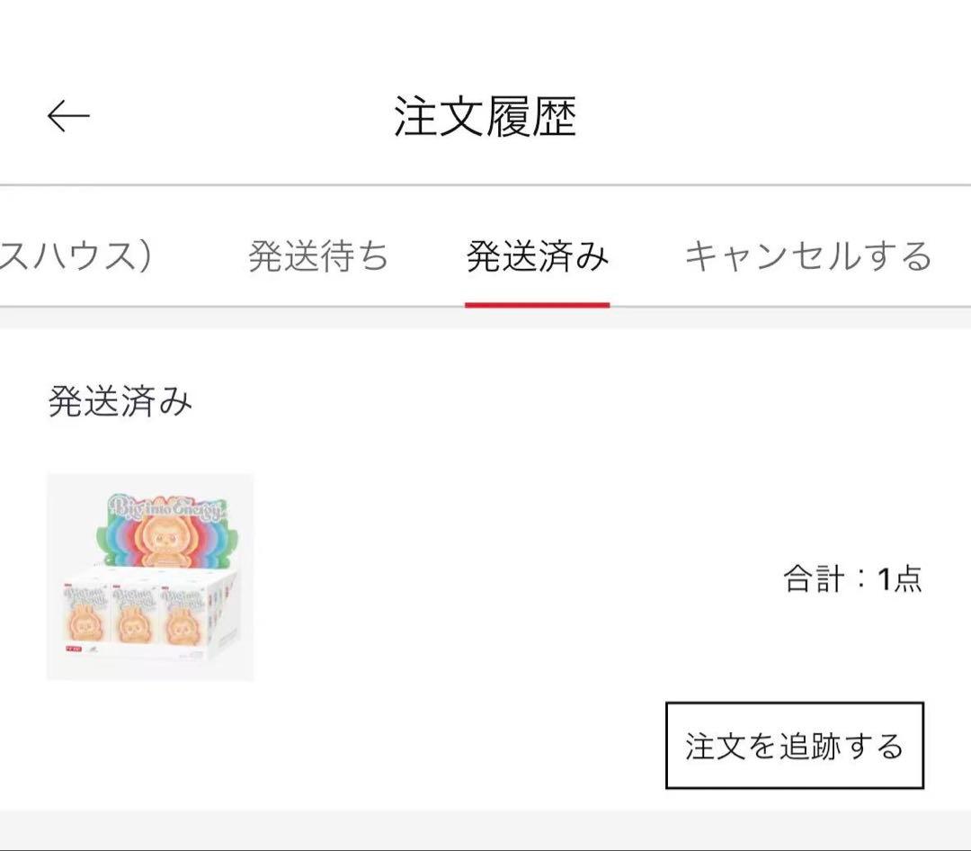Click the 注文履歴 page title
The width and height of the screenshot is (971, 851).
click(485, 114)
